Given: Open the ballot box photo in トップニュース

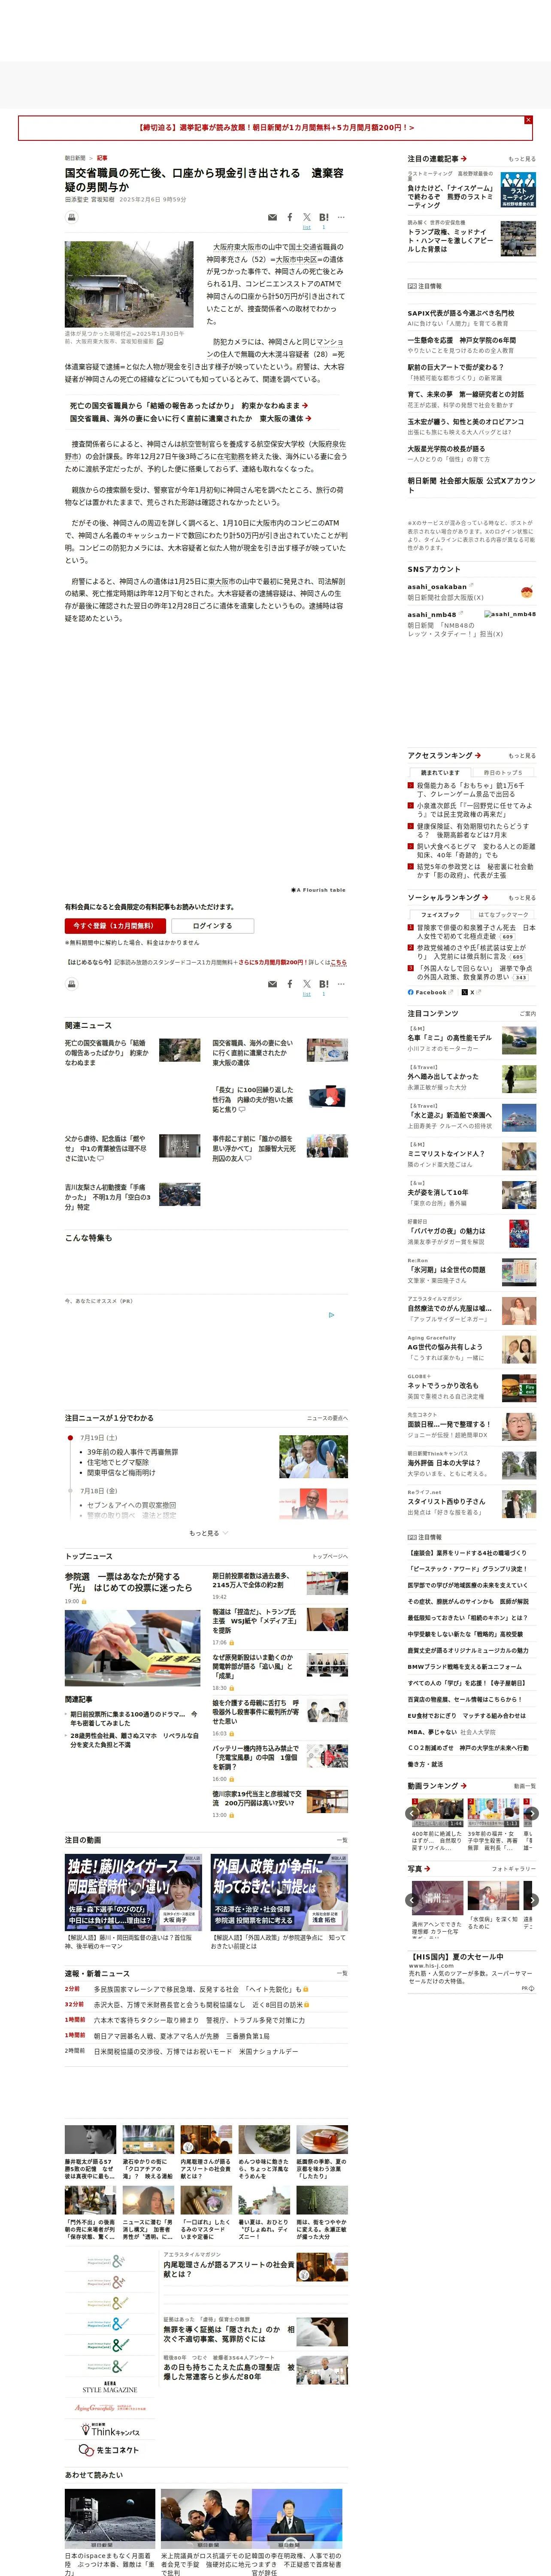Looking at the screenshot, I should tap(133, 1648).
